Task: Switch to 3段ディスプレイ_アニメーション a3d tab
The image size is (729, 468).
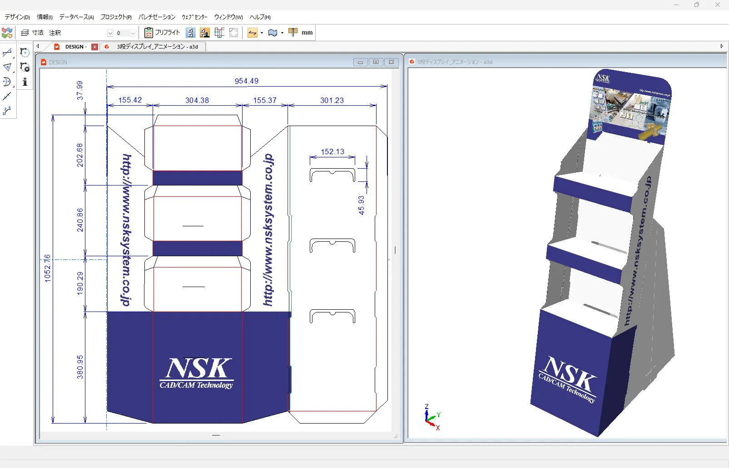Action: coord(157,47)
